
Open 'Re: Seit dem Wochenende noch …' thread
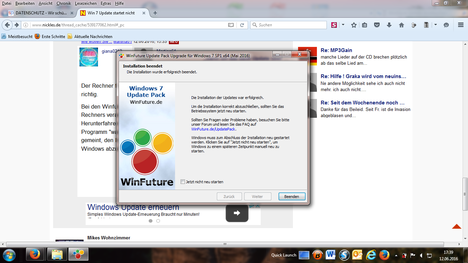tap(363, 103)
